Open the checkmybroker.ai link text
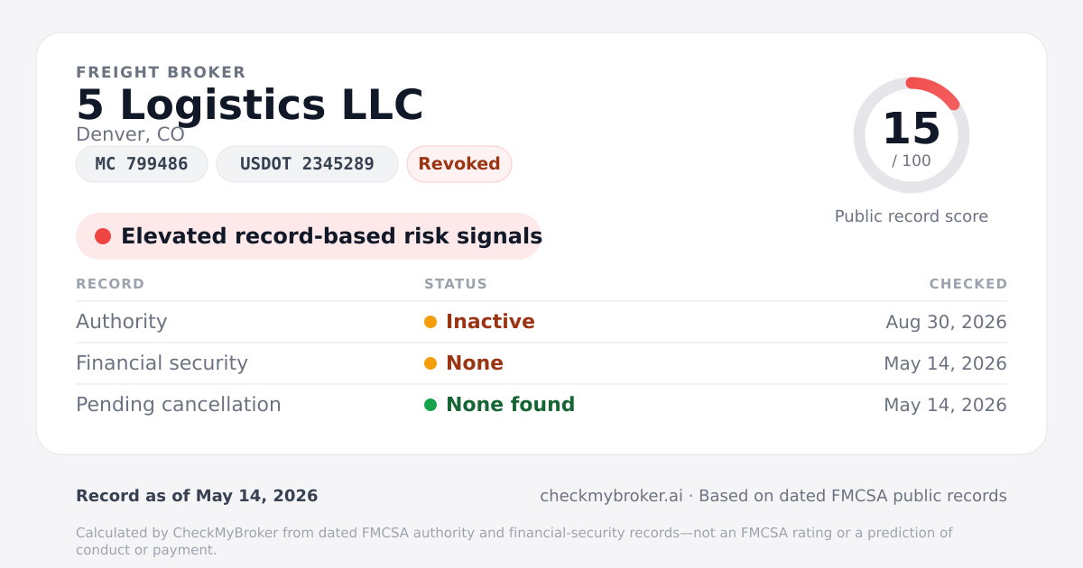Image resolution: width=1083 pixels, height=568 pixels. [611, 496]
